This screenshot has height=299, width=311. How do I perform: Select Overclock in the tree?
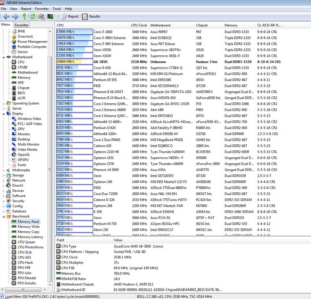point(25,36)
